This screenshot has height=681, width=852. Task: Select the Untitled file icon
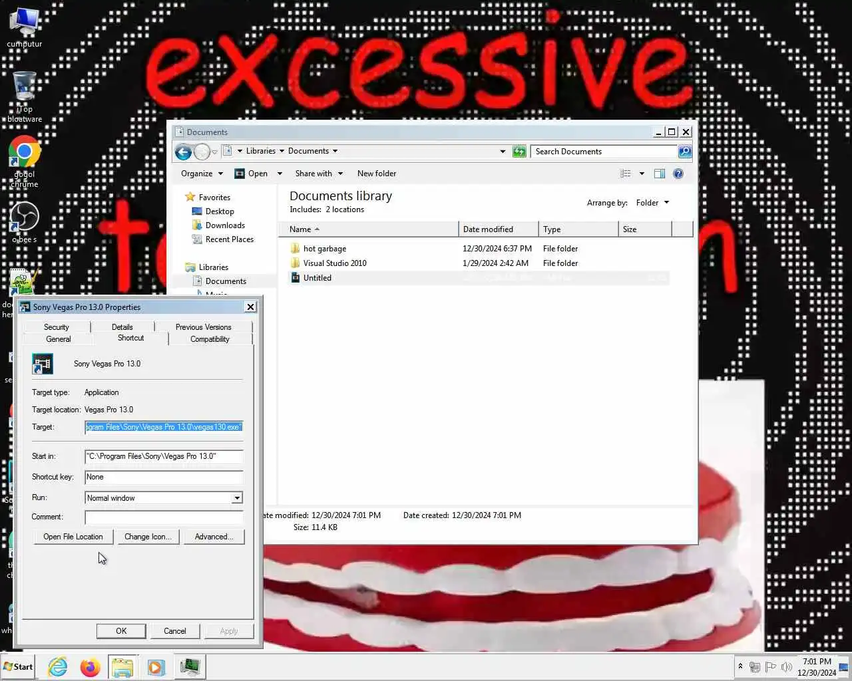(x=296, y=278)
